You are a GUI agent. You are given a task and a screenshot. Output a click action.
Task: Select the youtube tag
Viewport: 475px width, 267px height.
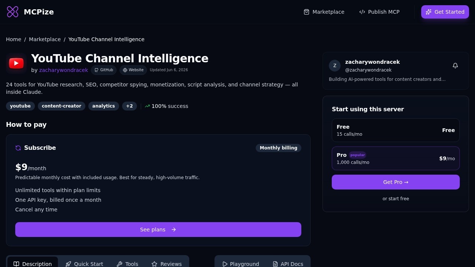[20, 106]
